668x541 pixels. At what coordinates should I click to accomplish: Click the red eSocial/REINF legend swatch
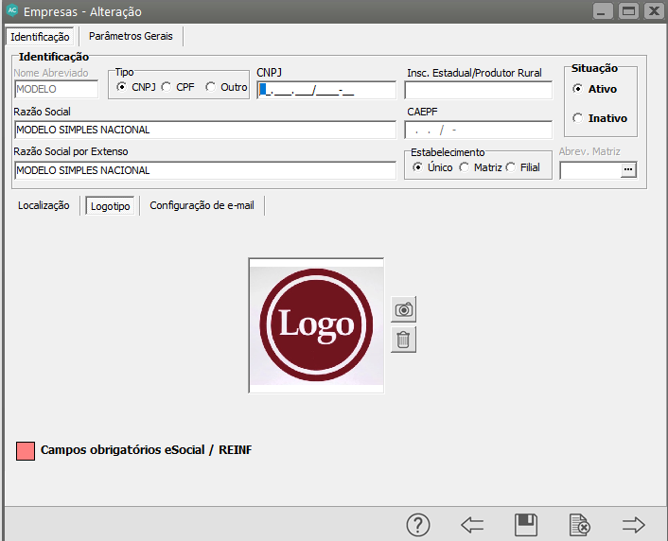point(26,450)
